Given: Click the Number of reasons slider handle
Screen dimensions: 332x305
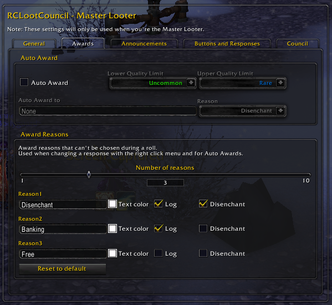Looking at the screenshot, I should 89,175.
